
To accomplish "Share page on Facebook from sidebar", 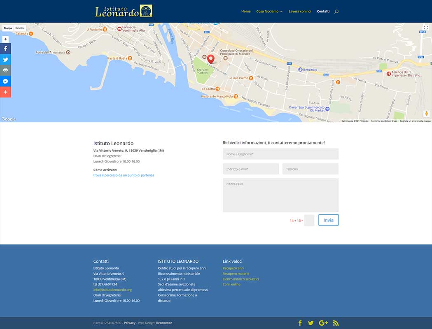I will (x=5, y=49).
